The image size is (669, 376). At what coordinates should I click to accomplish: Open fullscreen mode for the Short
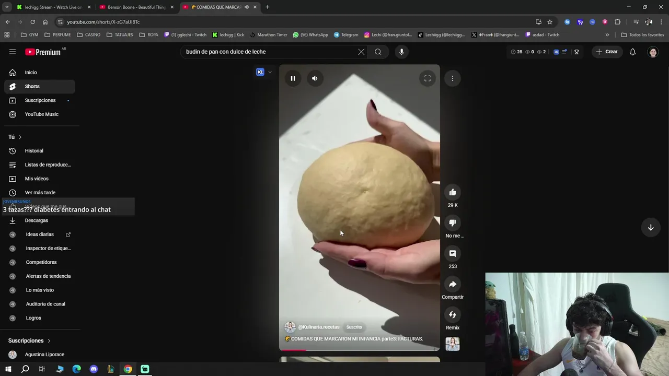click(427, 78)
